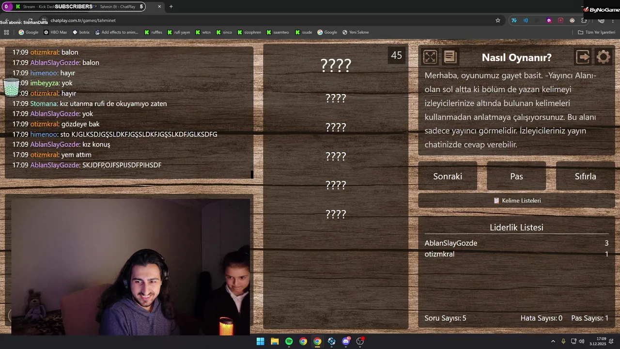Click the otizmkral: yem attım message

coord(52,155)
